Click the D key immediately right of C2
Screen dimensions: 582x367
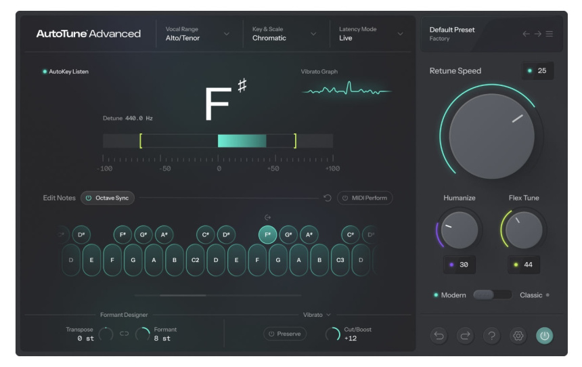pos(216,260)
